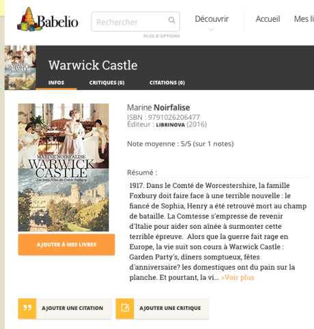The image size is (314, 329).
Task: Open Plus d'options under search
Action: pyautogui.click(x=162, y=36)
